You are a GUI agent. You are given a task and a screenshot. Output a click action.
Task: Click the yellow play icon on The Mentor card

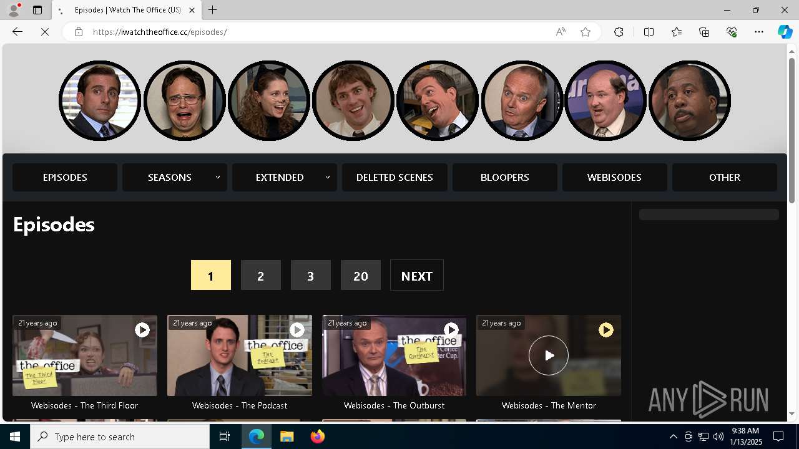(606, 330)
